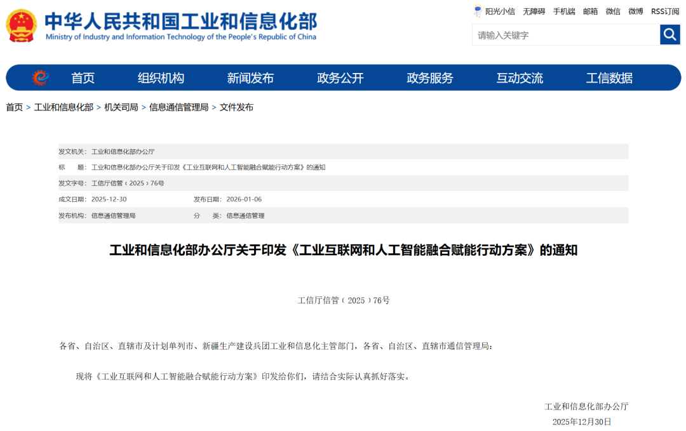The height and width of the screenshot is (431, 686).
Task: Click the RSS订阅 link
Action: click(x=665, y=11)
